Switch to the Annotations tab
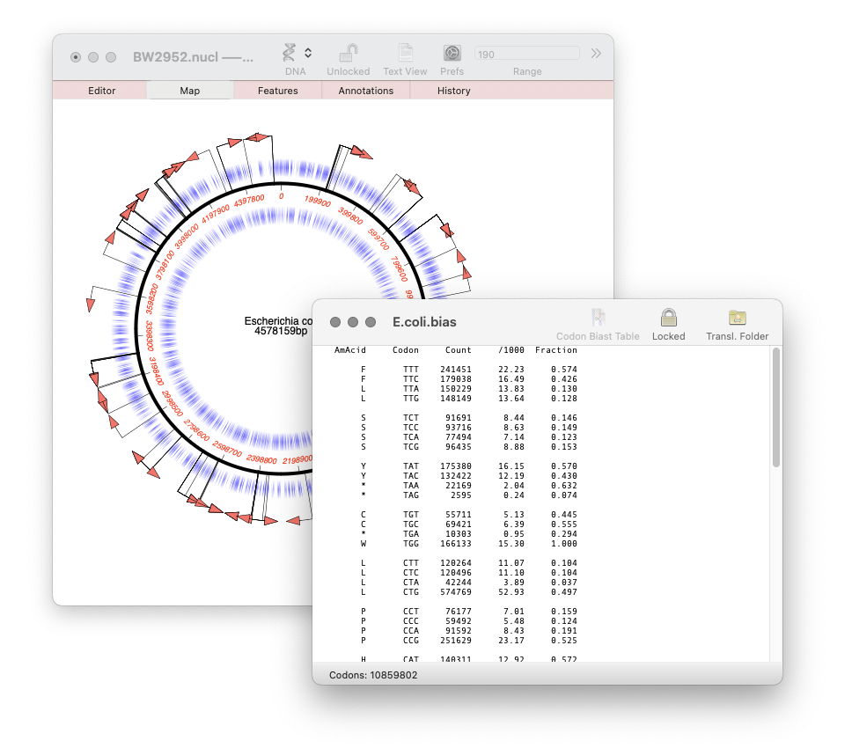Image resolution: width=852 pixels, height=748 pixels. tap(365, 91)
